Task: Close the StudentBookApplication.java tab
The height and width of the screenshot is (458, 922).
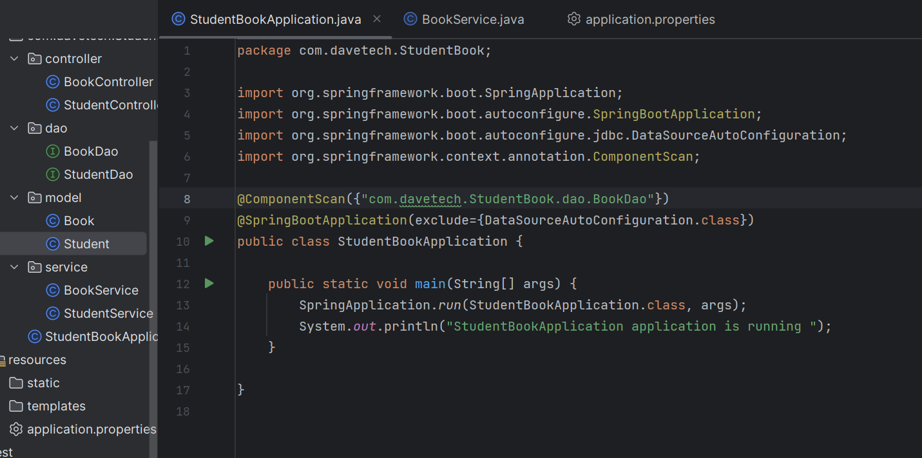Action: click(377, 19)
